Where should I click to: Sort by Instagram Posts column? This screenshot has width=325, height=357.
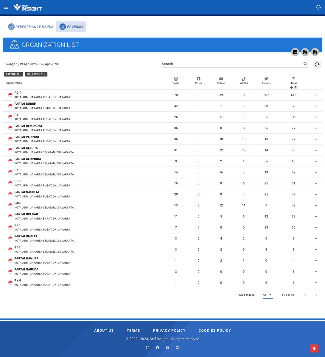pyautogui.click(x=176, y=81)
